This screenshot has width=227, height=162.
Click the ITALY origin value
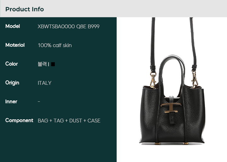point(44,83)
